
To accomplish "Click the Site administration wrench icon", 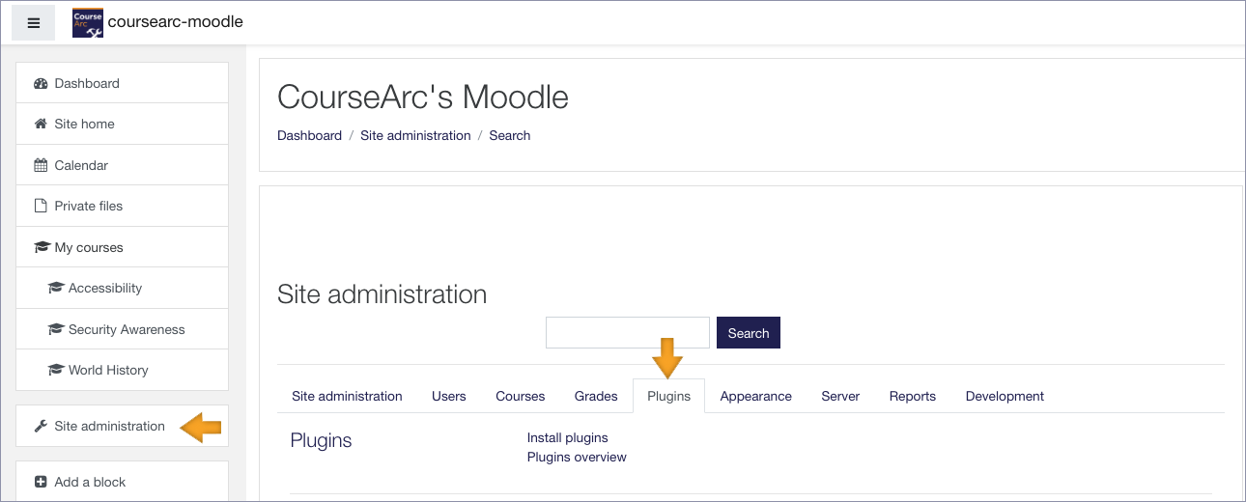I will (41, 426).
